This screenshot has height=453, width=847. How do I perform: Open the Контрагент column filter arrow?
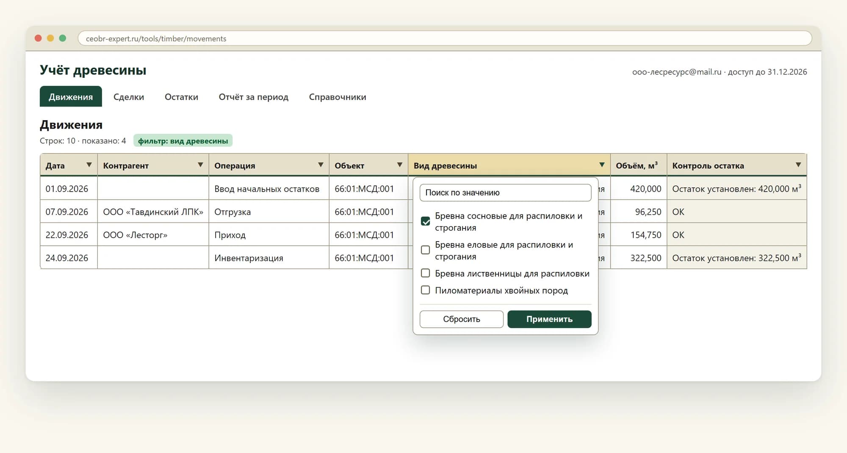pyautogui.click(x=200, y=165)
